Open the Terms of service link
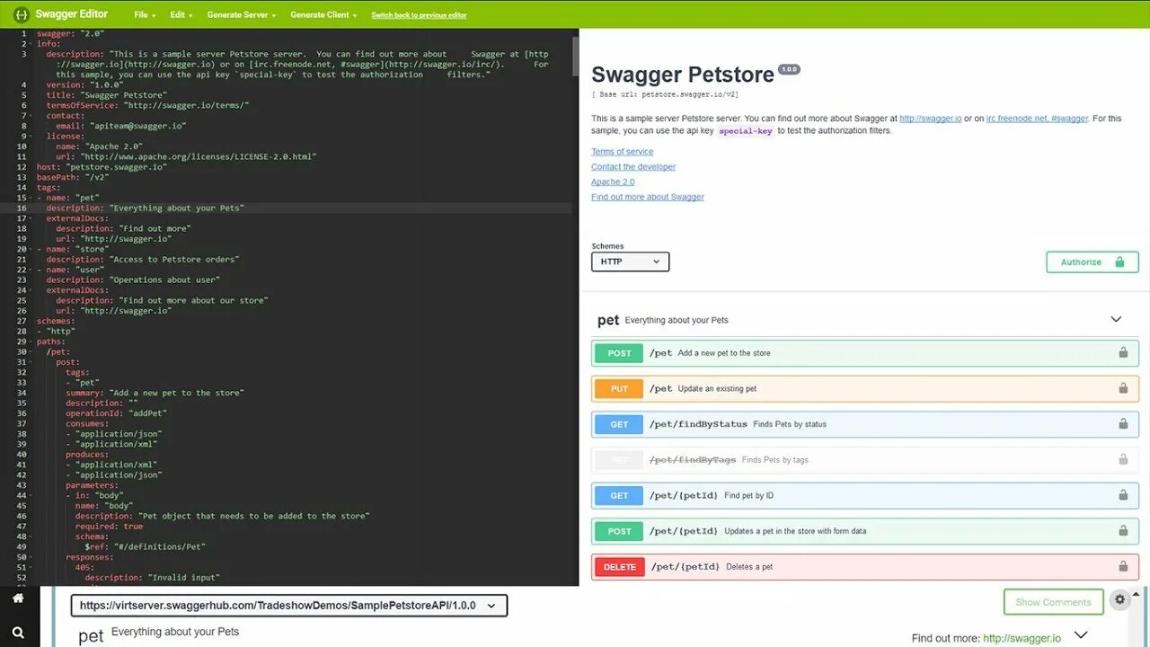This screenshot has height=647, width=1150. pyautogui.click(x=622, y=152)
